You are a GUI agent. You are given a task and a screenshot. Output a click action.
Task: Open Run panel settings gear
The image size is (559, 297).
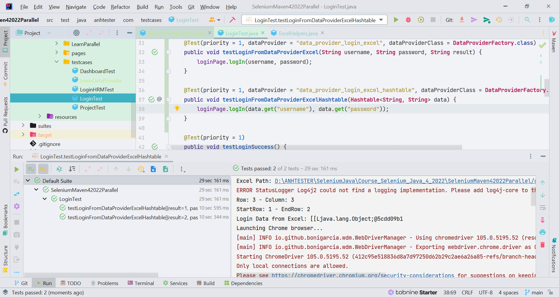[17, 206]
